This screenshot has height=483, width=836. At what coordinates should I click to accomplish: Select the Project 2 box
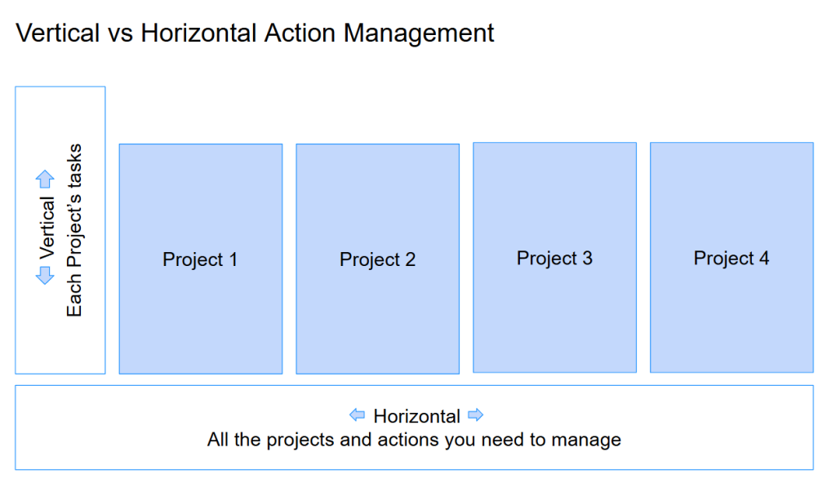377,259
